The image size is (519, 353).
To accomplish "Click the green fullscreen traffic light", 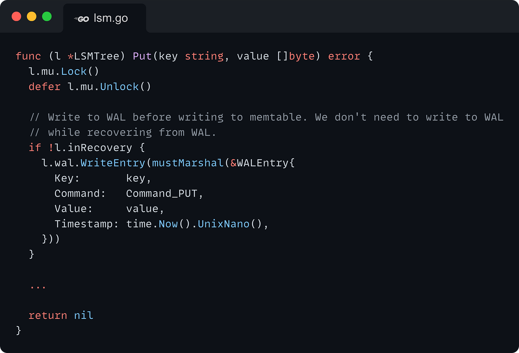I will tap(47, 16).
